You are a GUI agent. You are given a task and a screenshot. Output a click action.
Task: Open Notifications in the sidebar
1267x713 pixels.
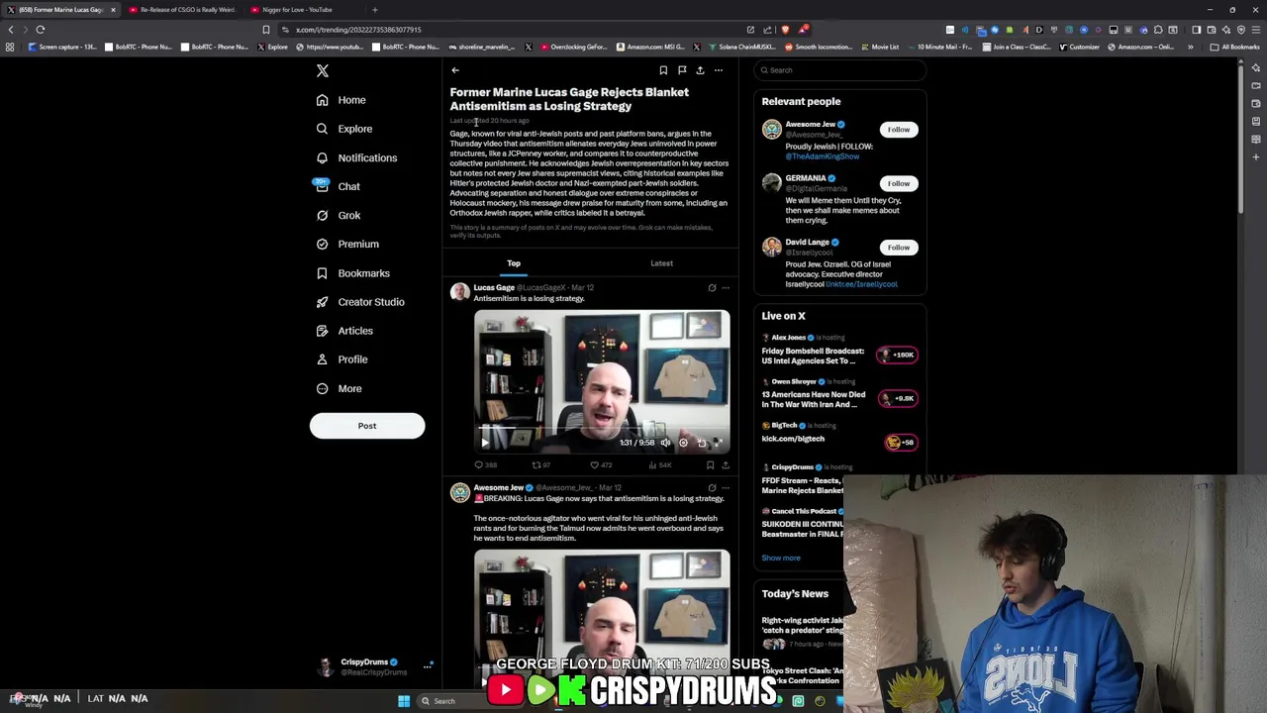(x=356, y=157)
